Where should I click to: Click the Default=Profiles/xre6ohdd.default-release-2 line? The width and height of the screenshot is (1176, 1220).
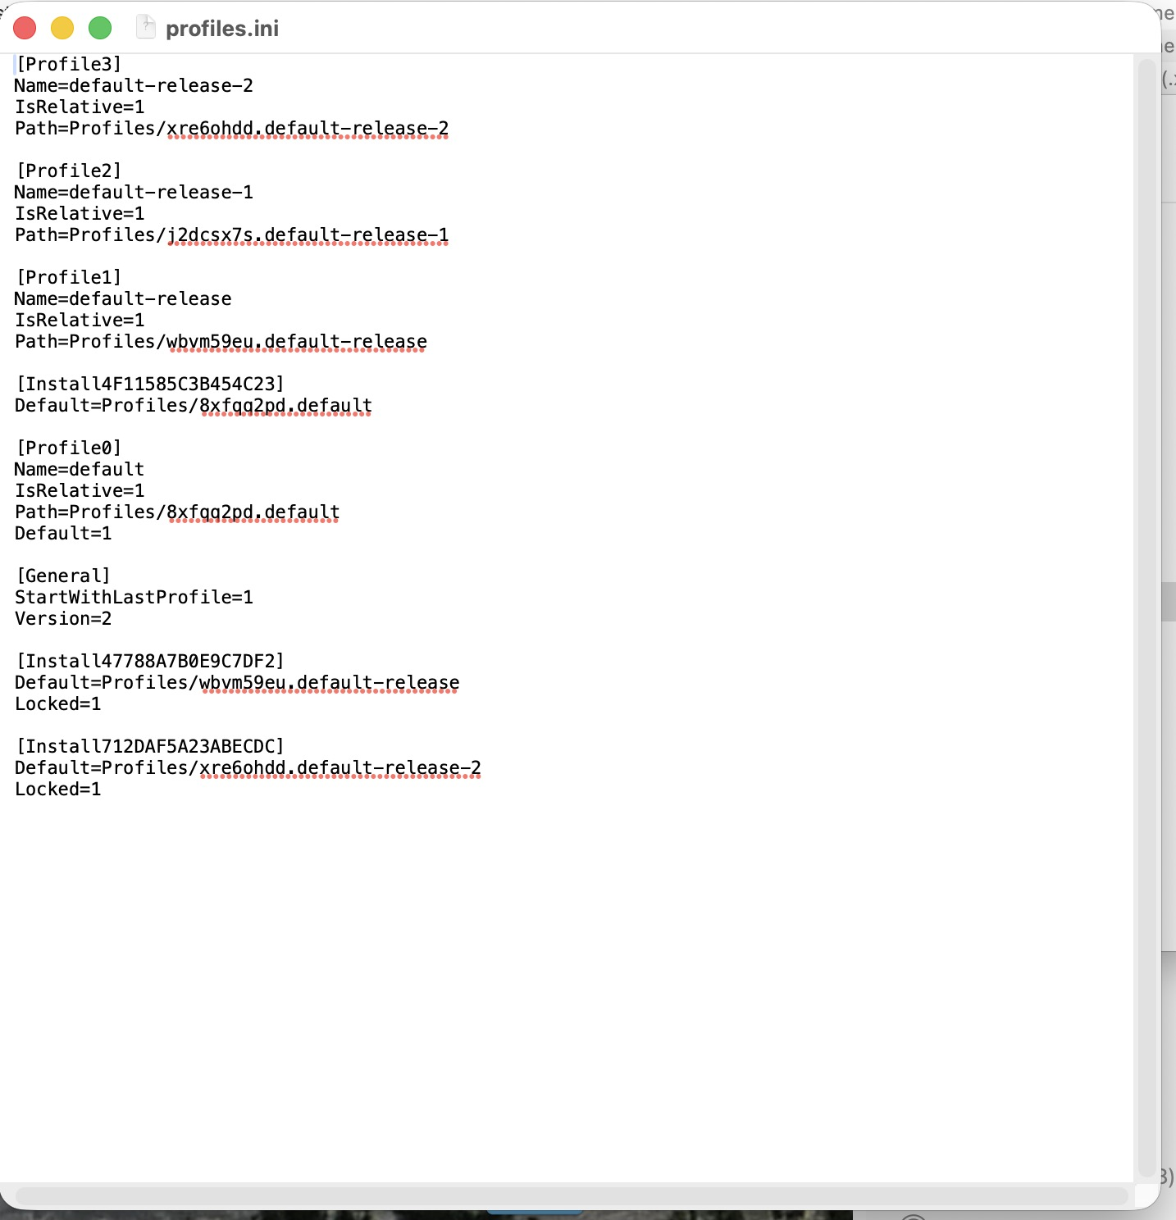(x=248, y=767)
